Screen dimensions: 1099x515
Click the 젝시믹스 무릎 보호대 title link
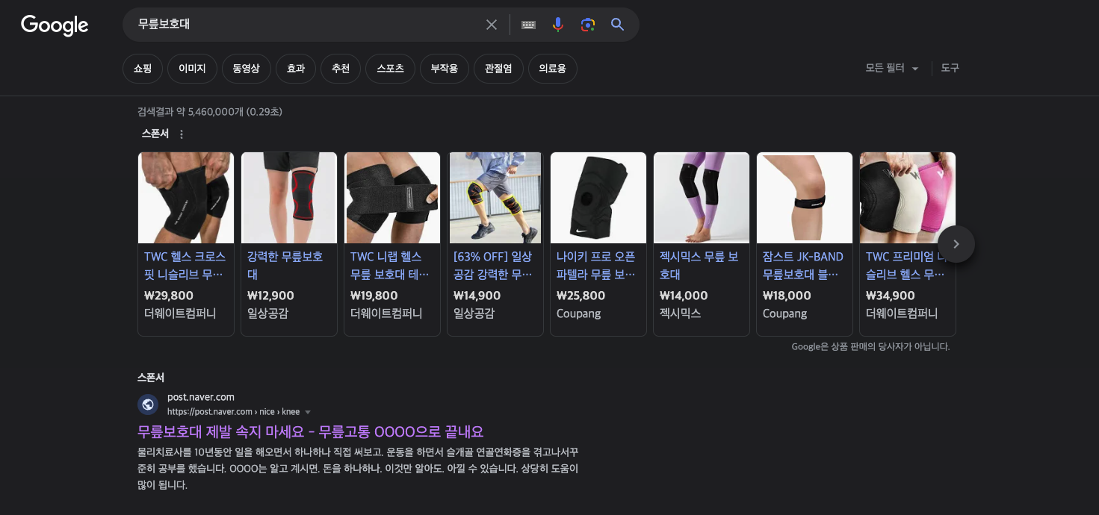tap(699, 266)
